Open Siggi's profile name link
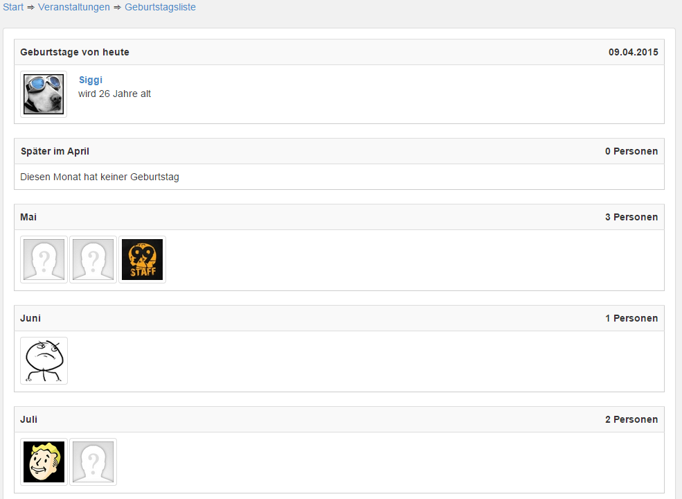 91,80
